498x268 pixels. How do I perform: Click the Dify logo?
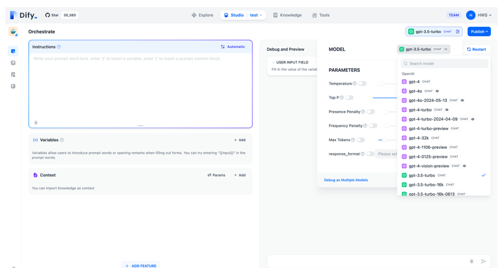[23, 15]
